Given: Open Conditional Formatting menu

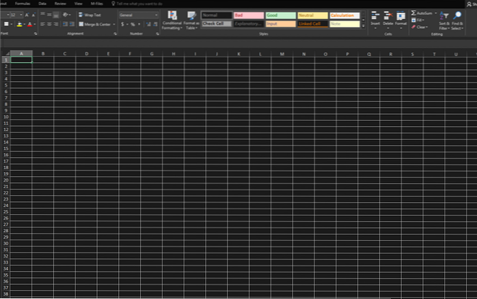Looking at the screenshot, I should click(x=172, y=20).
